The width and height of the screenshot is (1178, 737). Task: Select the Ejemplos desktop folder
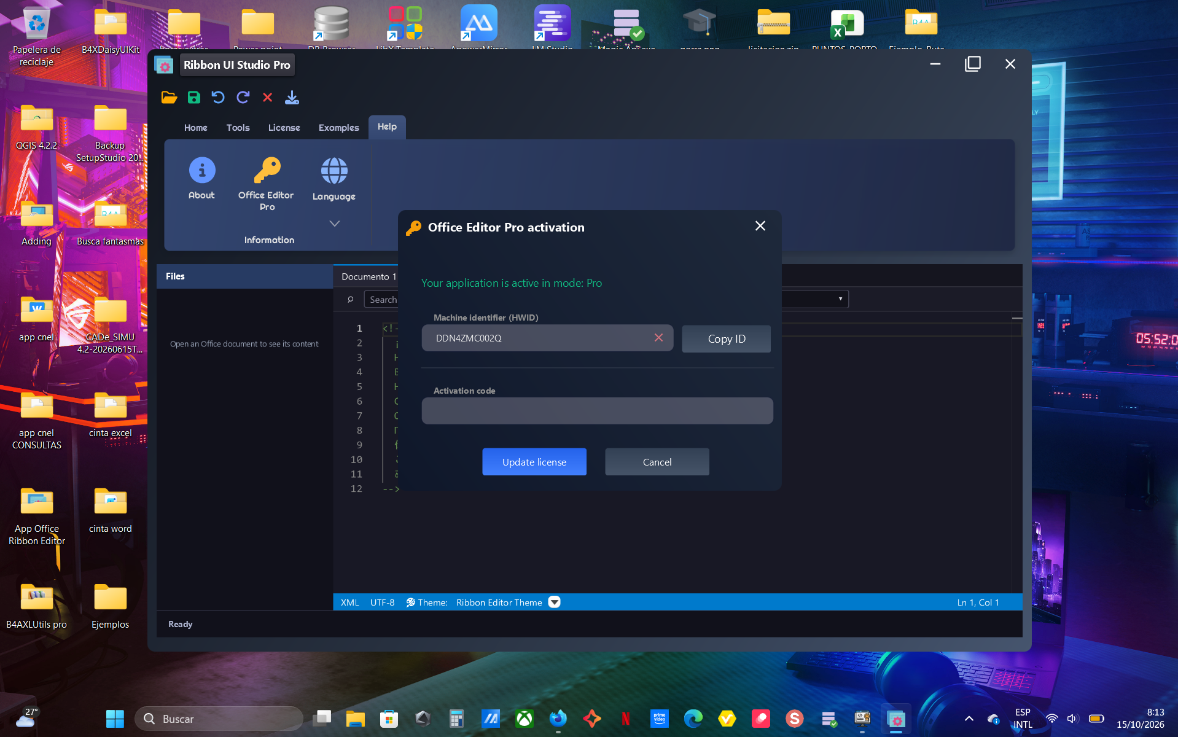pos(111,606)
